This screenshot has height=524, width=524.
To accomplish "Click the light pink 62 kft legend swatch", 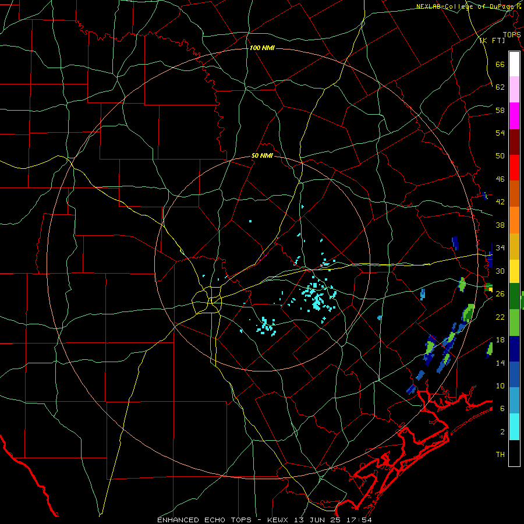I will (514, 89).
